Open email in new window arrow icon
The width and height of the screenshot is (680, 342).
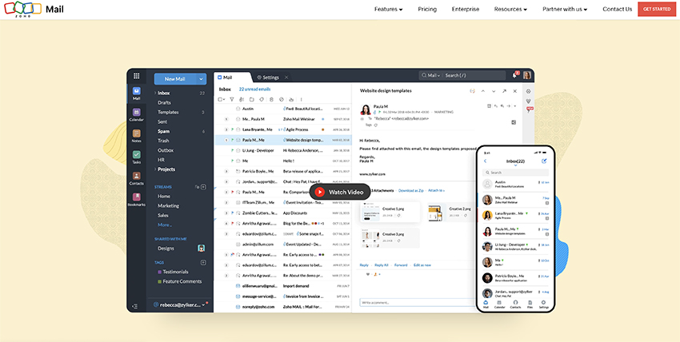coord(504,91)
